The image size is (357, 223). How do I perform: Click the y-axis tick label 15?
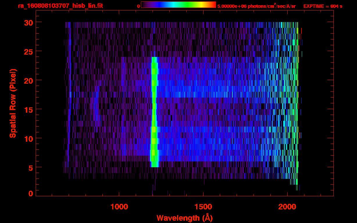28,109
